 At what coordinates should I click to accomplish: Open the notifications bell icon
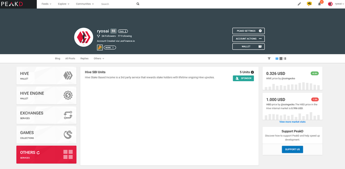[319, 4]
